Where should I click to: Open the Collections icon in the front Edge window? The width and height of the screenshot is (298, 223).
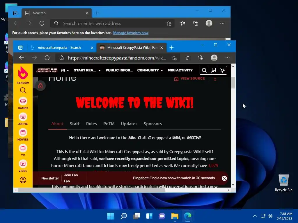pos(201,58)
